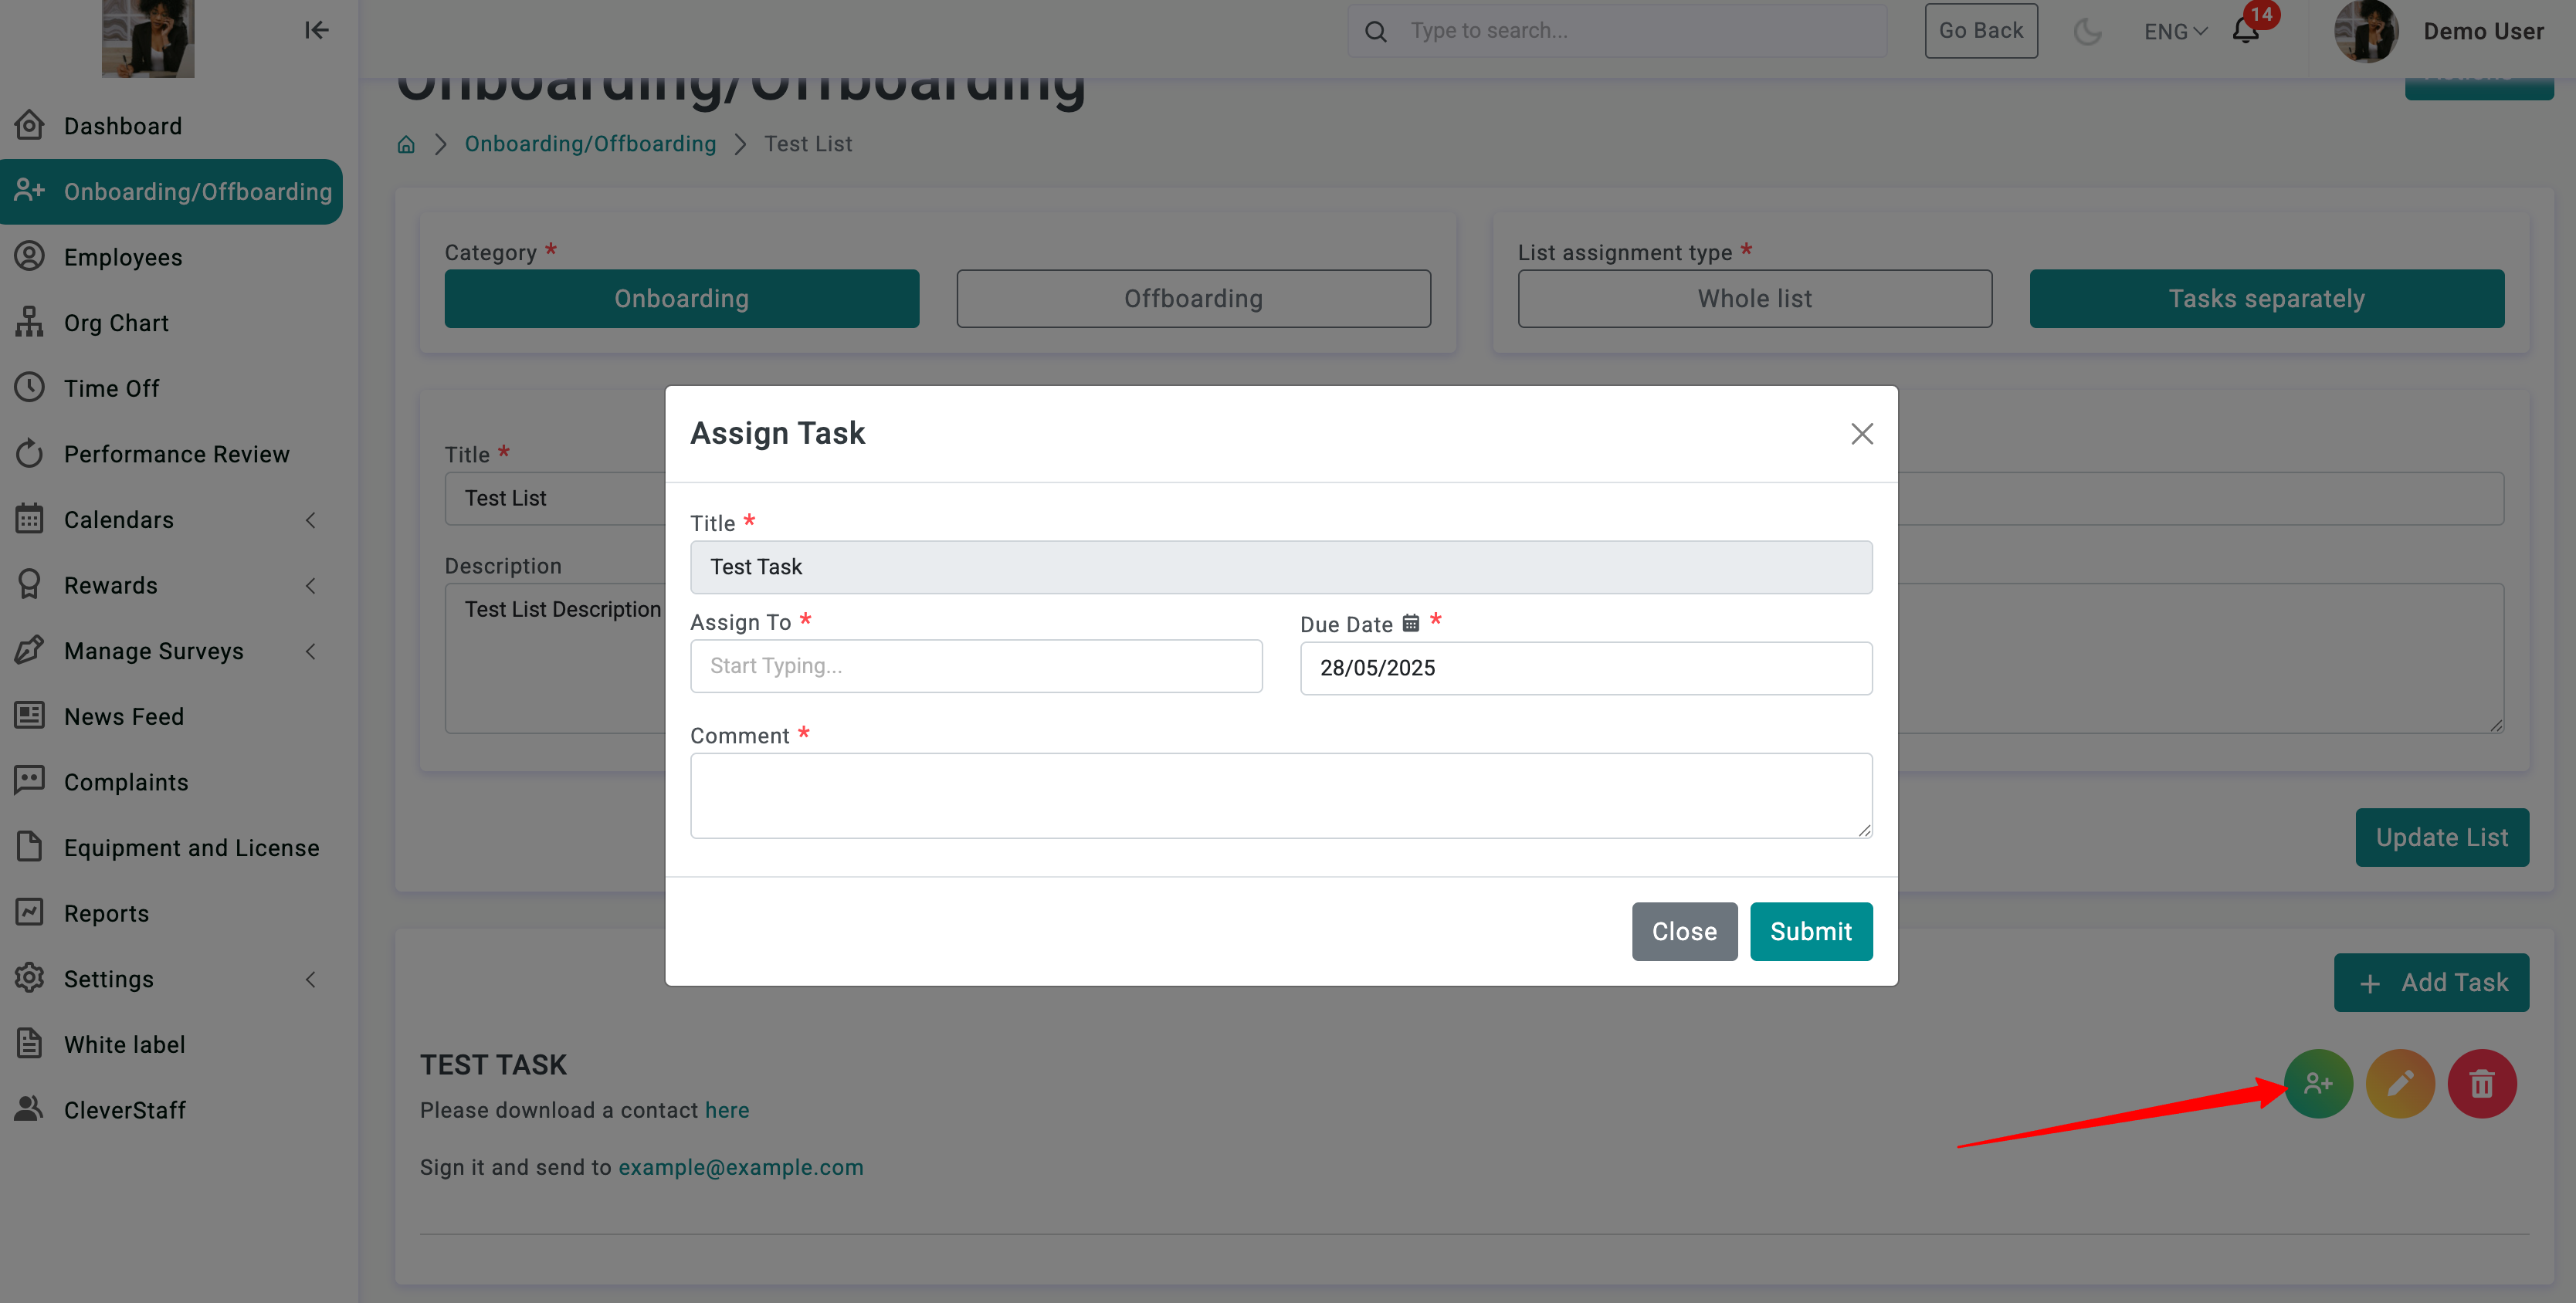The image size is (2576, 1303).
Task: Click the Due Date calendar icon
Action: click(1410, 623)
